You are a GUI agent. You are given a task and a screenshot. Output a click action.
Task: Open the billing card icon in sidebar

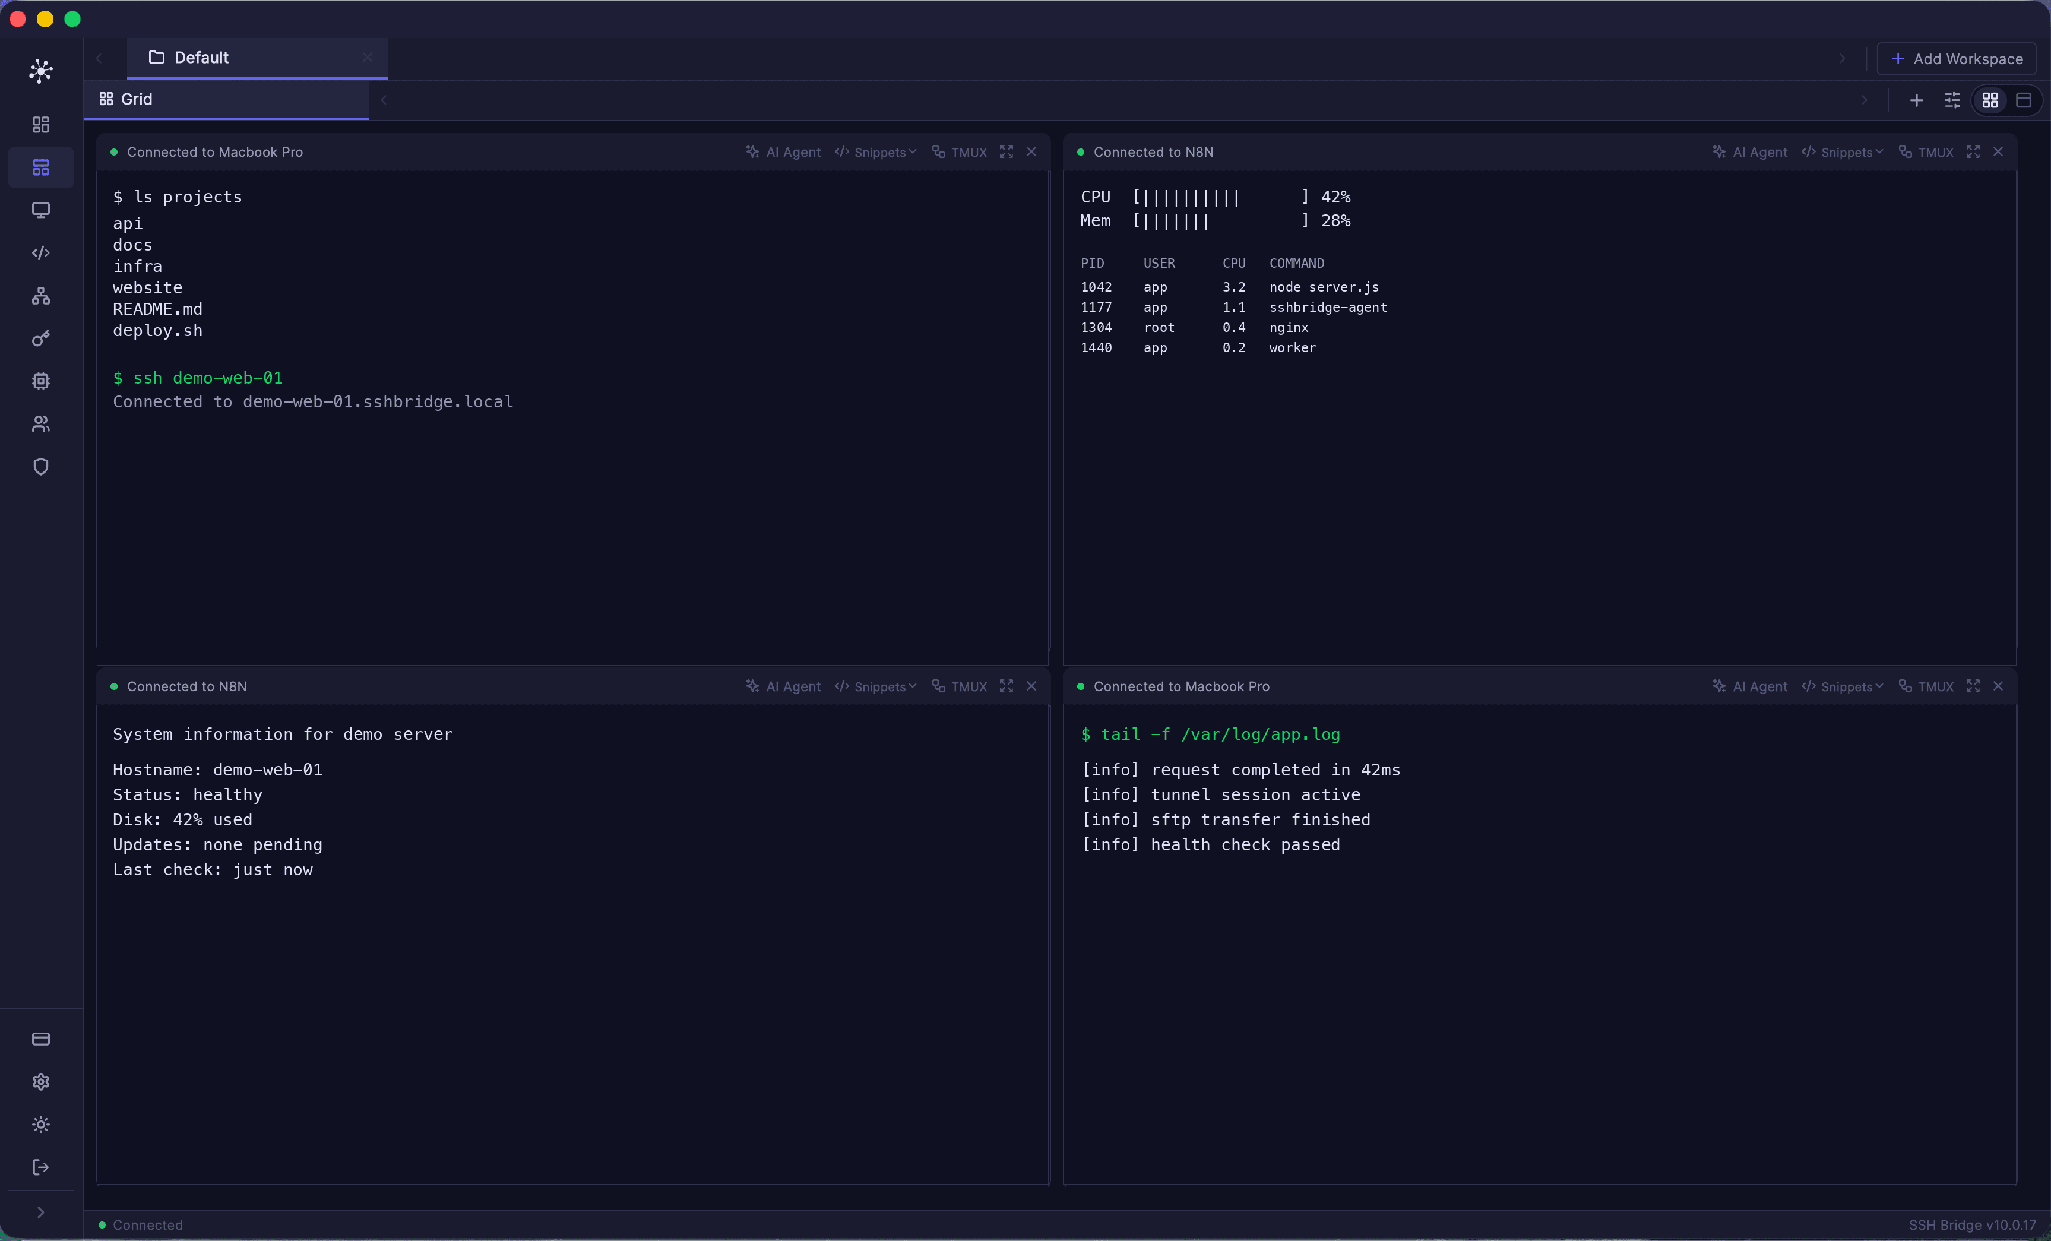click(41, 1039)
